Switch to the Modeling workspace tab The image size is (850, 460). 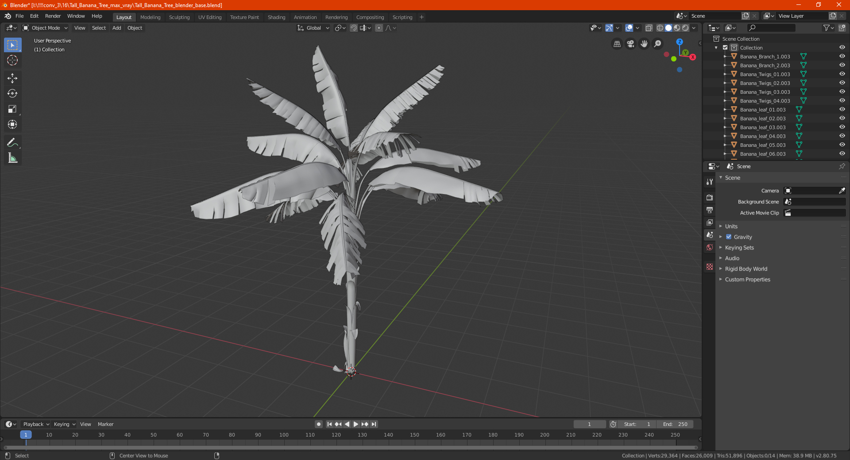click(150, 17)
